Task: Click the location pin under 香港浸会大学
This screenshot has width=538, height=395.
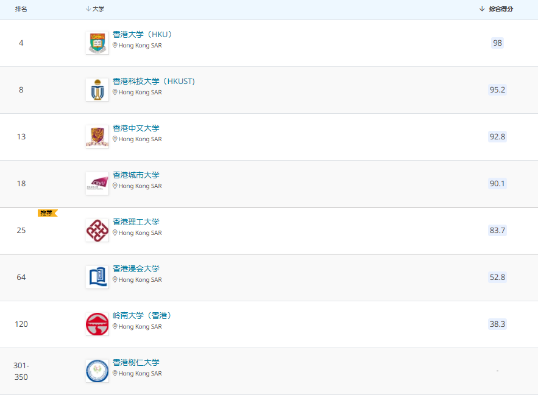Action: point(115,279)
